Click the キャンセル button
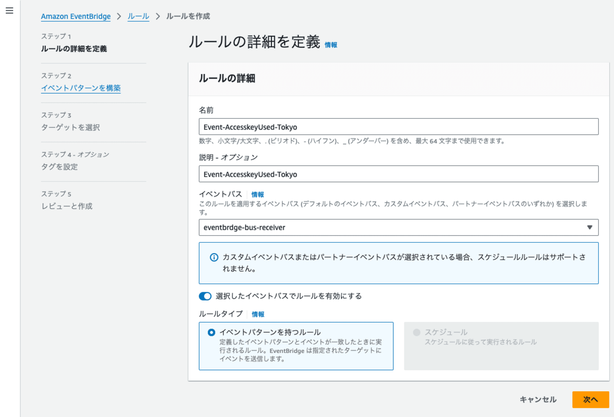 tap(538, 400)
